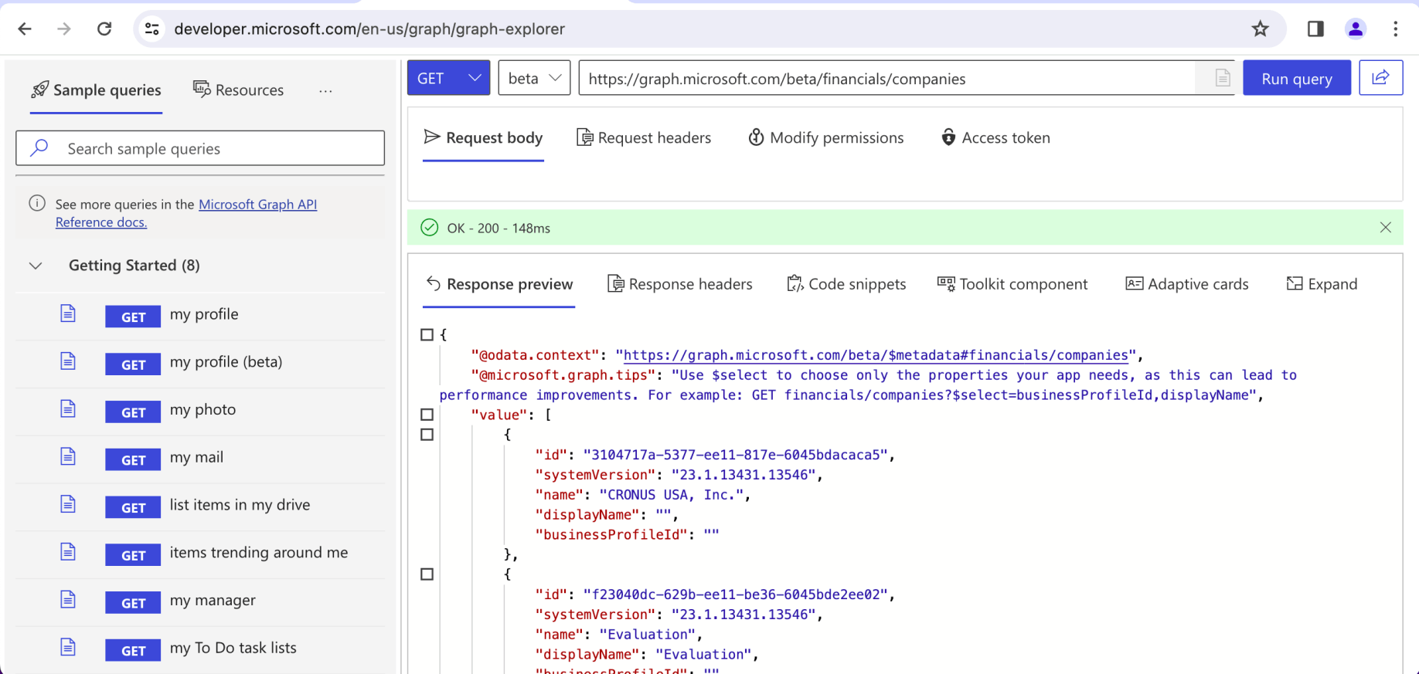Screen dimensions: 1419x674
Task: Click document icon beside my profile query
Action: tap(68, 313)
